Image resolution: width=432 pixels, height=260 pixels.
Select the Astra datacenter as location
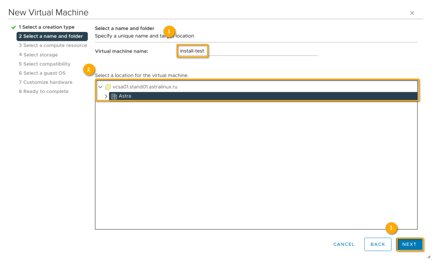(125, 96)
